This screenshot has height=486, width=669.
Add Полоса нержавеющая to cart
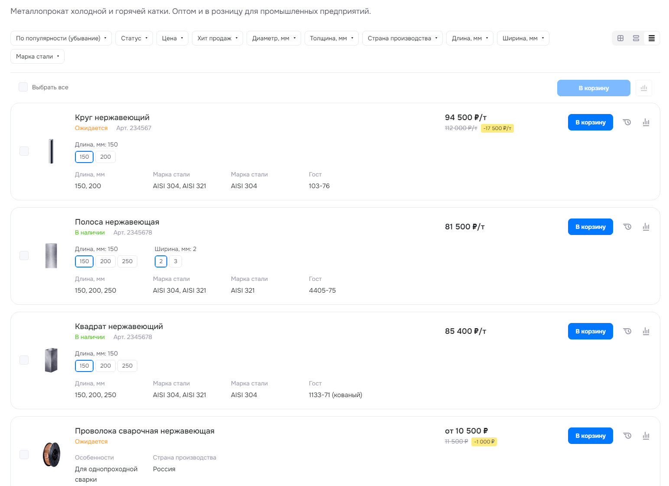pos(591,227)
